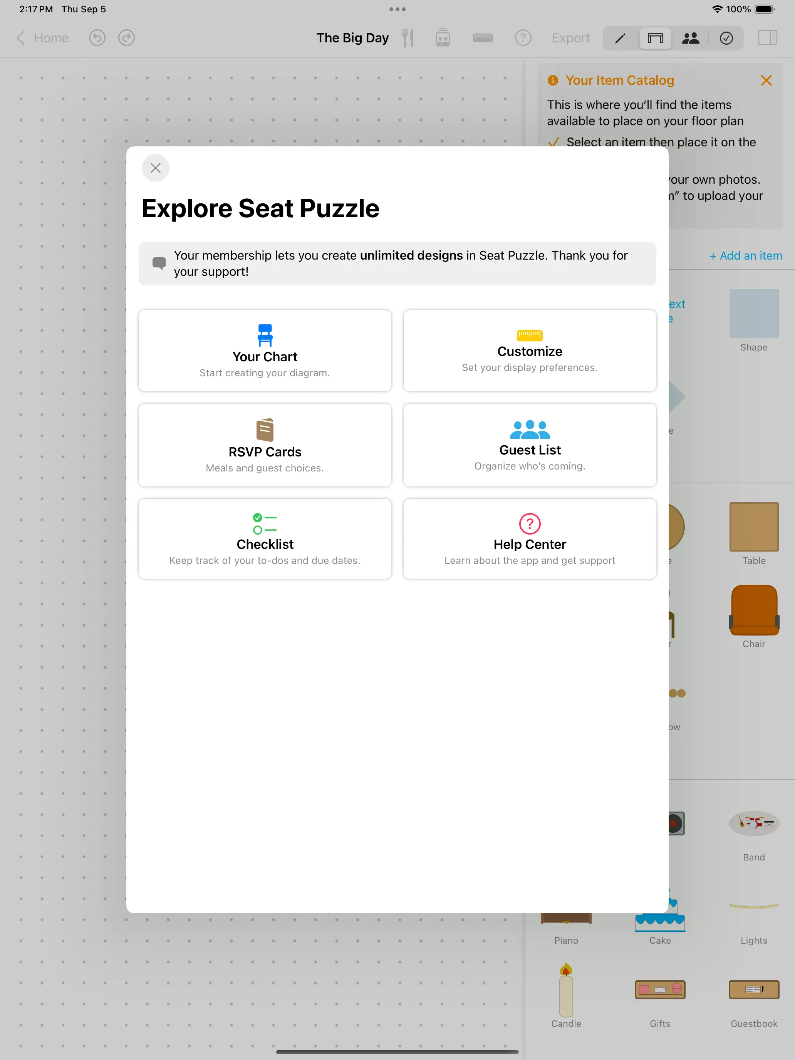
Task: Click the status check approval icon
Action: click(x=726, y=38)
